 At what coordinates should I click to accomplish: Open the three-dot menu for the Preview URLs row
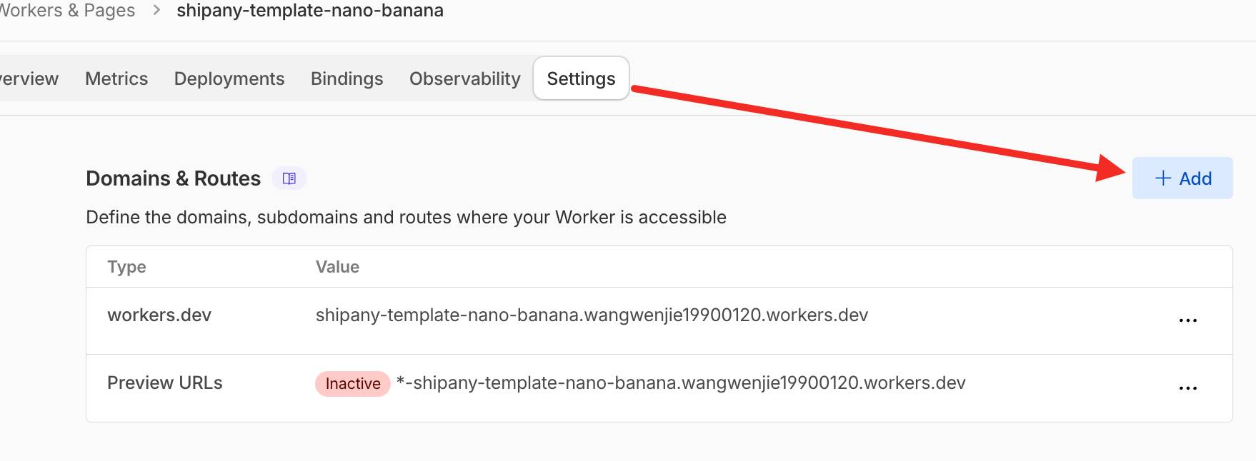(1187, 388)
